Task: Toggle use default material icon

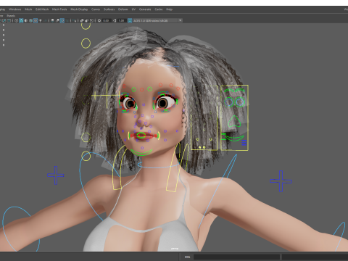Action: [26, 20]
